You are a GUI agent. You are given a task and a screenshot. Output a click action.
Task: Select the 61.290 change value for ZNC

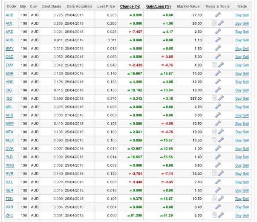(136, 215)
